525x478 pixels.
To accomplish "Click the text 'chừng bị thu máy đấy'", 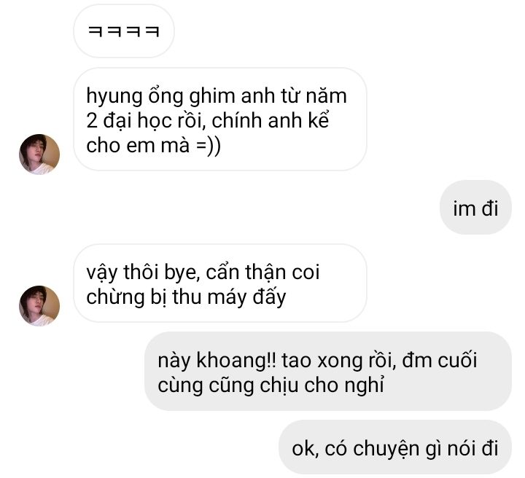I will tap(186, 297).
